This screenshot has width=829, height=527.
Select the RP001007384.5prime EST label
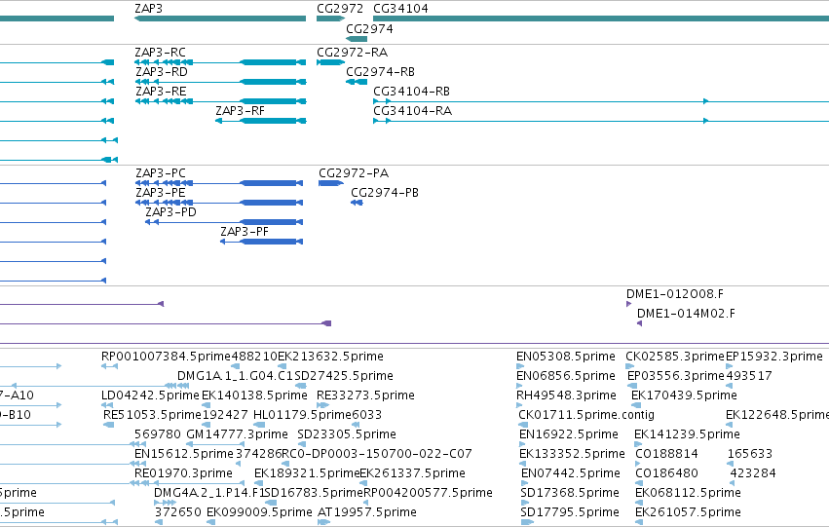point(166,357)
